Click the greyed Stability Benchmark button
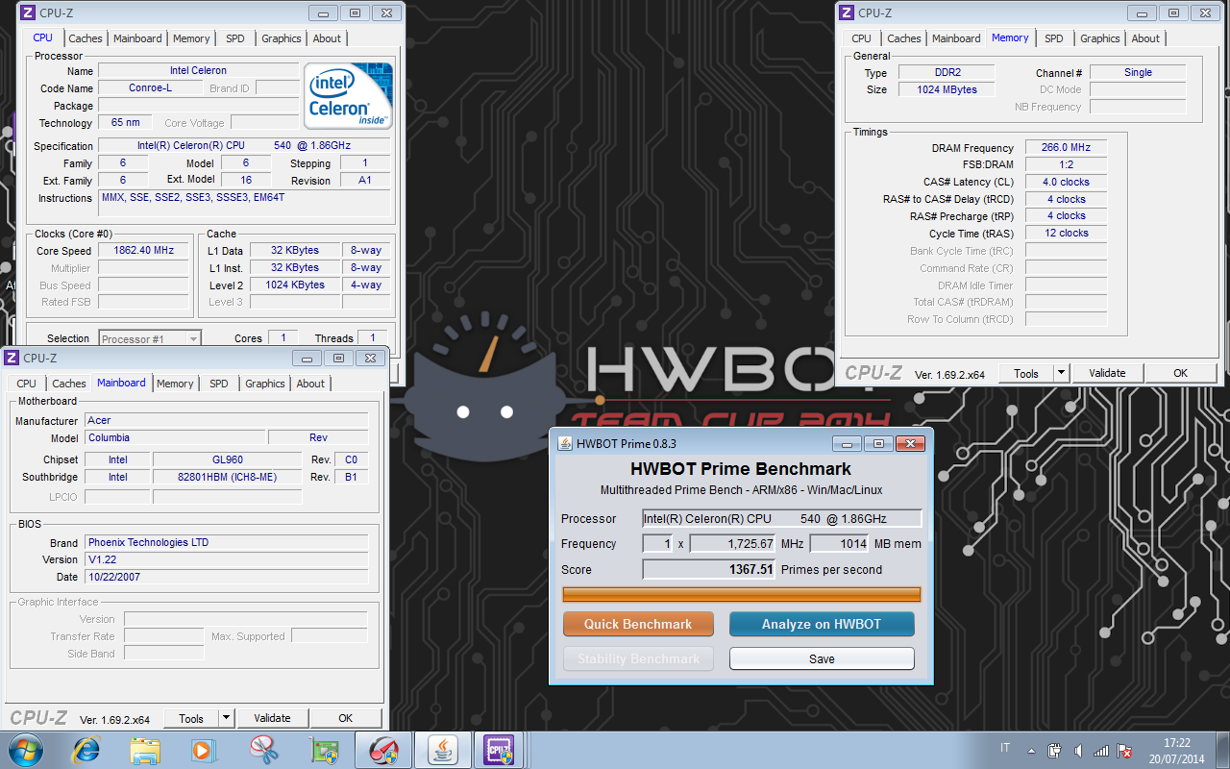 (x=638, y=658)
